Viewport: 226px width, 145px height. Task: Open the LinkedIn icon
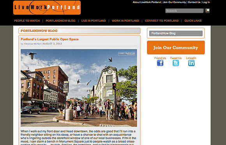191,63
